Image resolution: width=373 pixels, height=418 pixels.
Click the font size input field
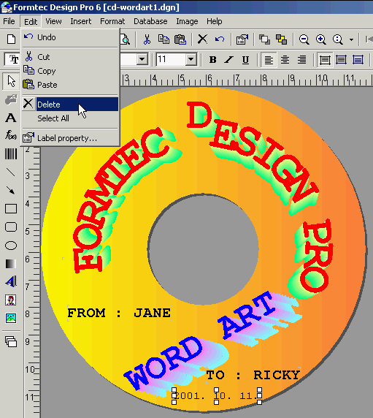pyautogui.click(x=171, y=59)
